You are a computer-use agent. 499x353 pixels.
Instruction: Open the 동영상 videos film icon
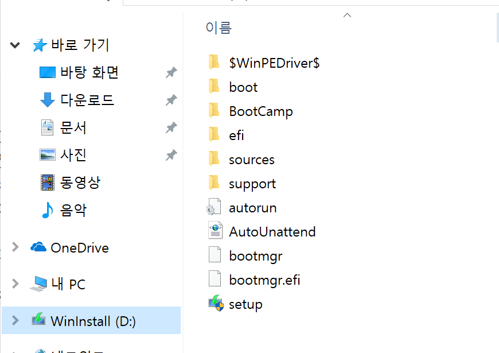48,182
